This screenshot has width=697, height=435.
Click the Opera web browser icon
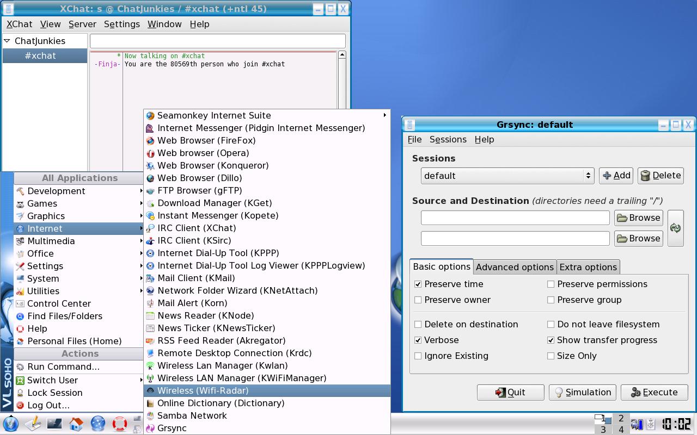tap(150, 153)
